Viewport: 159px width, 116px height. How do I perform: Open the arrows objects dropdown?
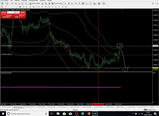coord(34,7)
